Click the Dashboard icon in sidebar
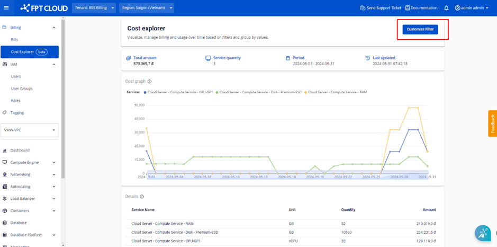497x247 pixels. 5,151
